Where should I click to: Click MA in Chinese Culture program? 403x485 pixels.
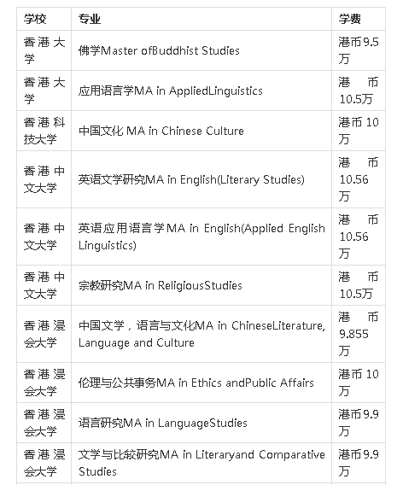(x=201, y=131)
